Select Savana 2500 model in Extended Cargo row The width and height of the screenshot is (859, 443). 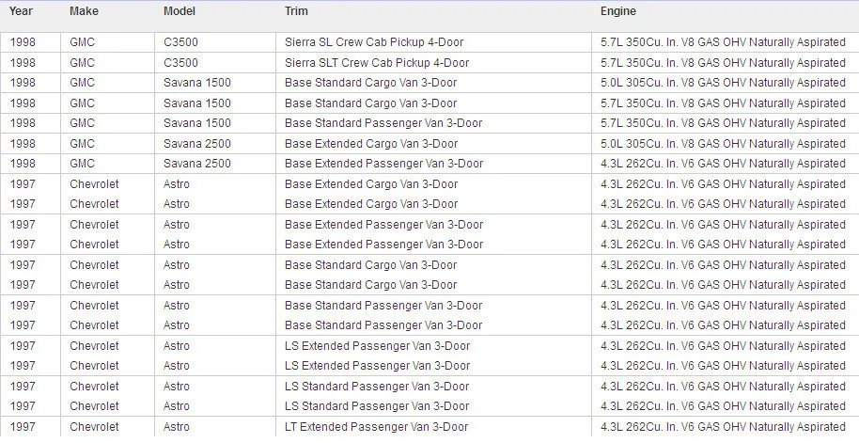(x=196, y=144)
